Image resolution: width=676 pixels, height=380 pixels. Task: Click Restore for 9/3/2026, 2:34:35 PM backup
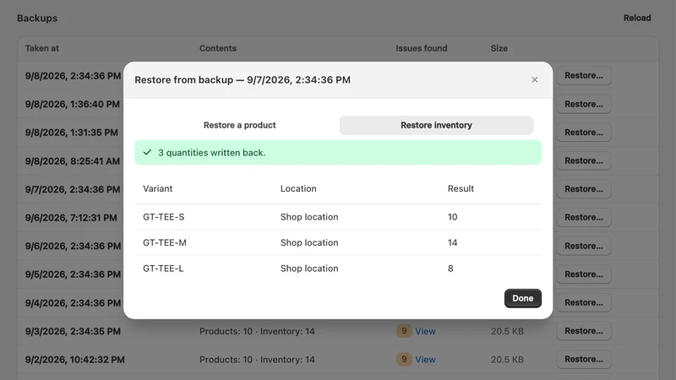(584, 331)
